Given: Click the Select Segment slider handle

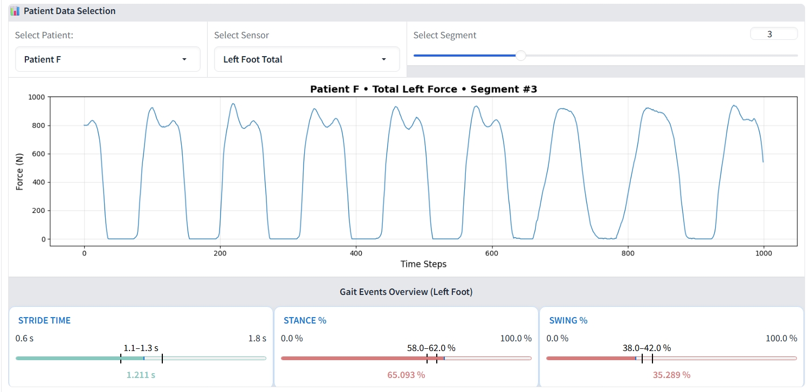Looking at the screenshot, I should (520, 56).
